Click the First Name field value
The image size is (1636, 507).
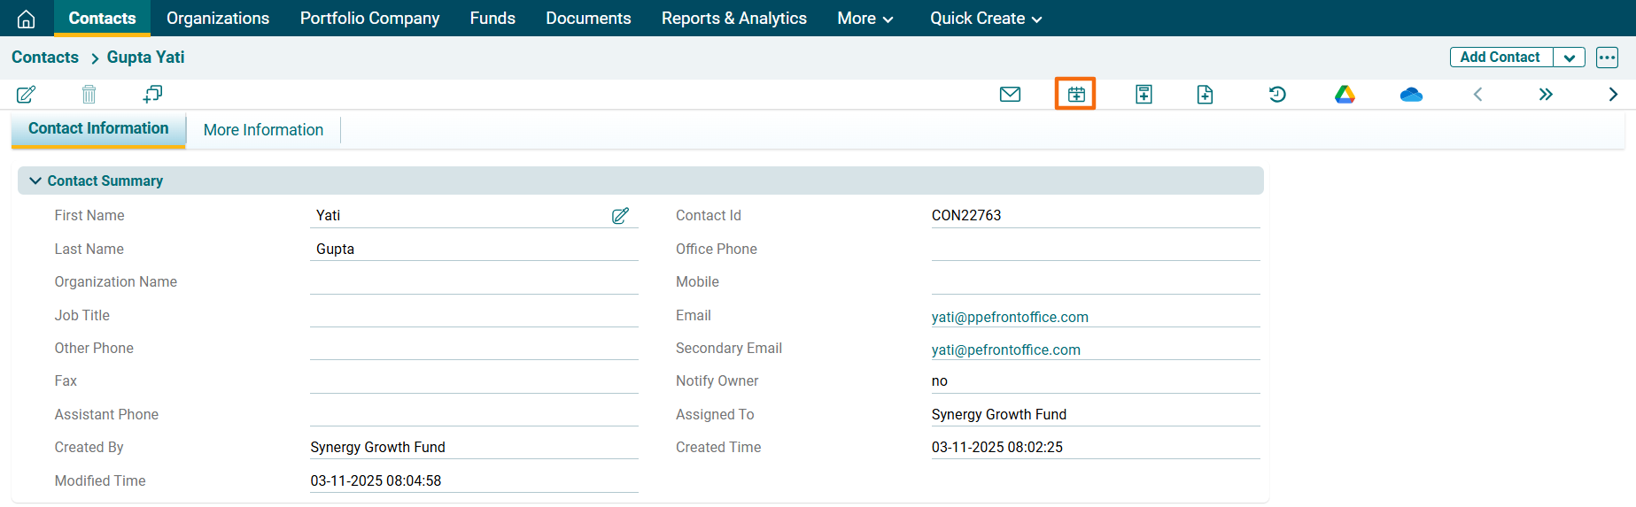click(x=329, y=215)
